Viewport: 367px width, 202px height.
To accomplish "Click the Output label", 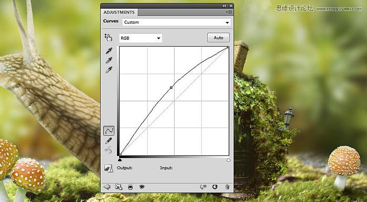I will [125, 167].
